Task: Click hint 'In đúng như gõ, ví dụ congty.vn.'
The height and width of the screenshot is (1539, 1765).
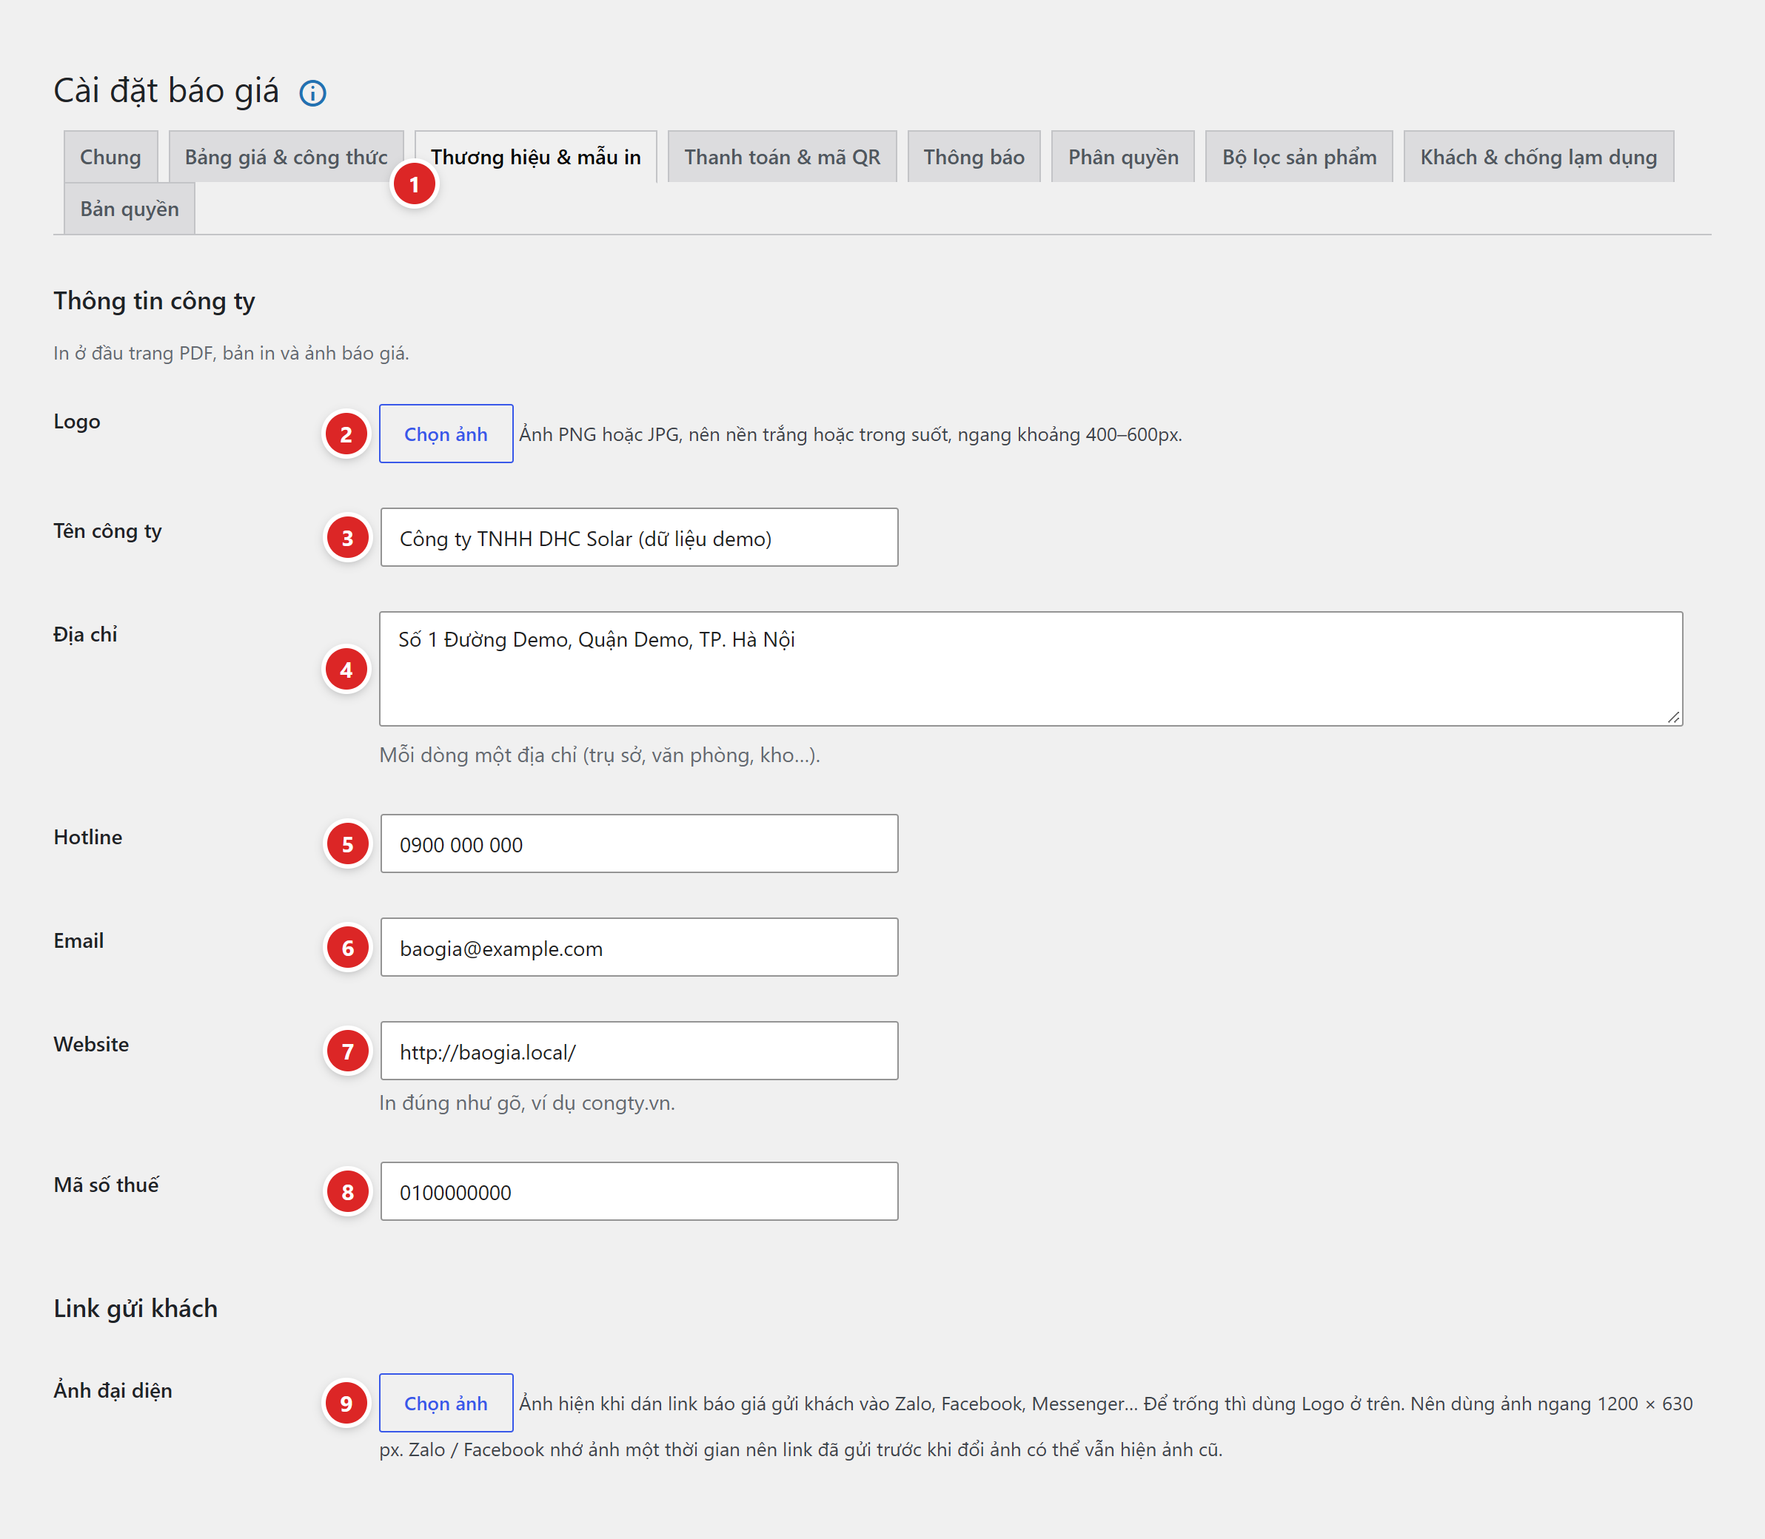Action: point(528,1102)
